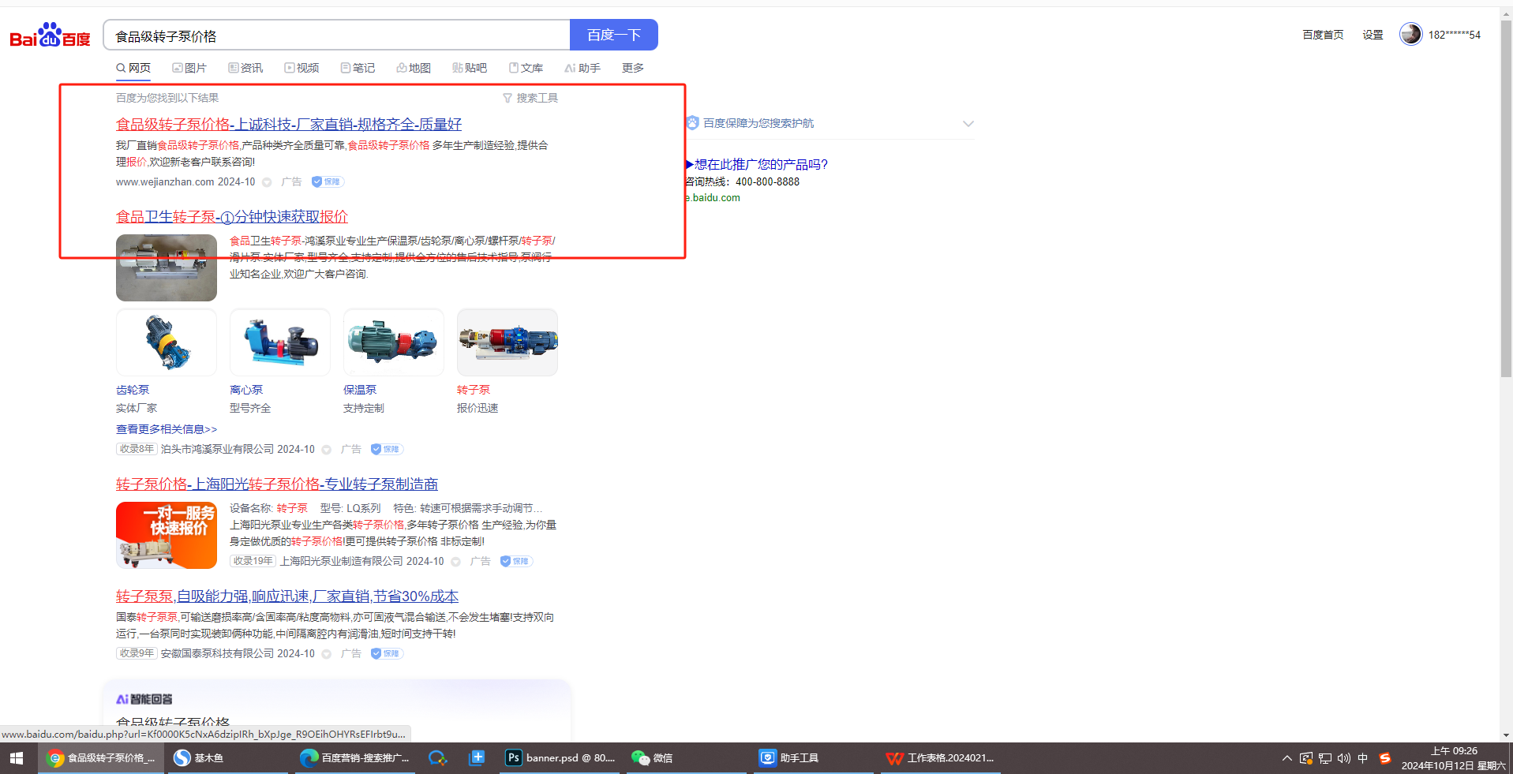Switch to Photoshop banner.psd window
This screenshot has height=774, width=1513.
tap(560, 758)
